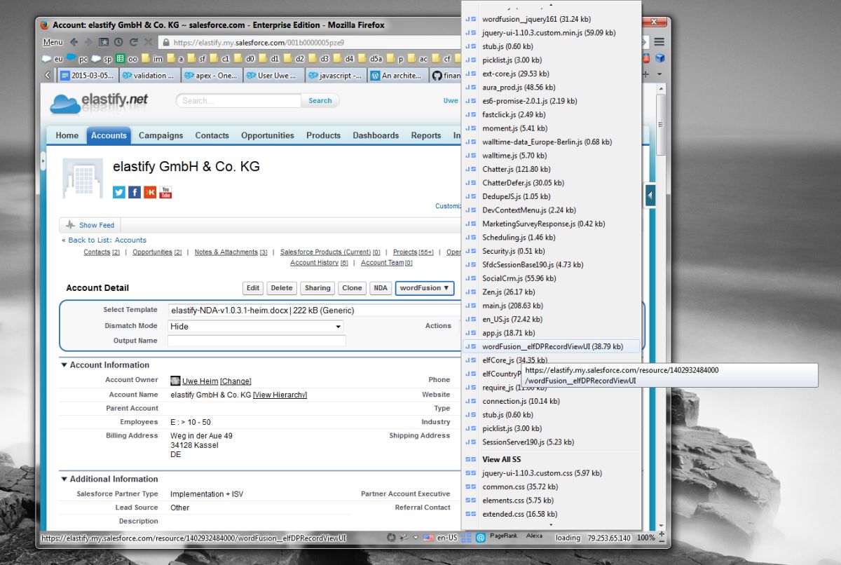Open the Facebook social icon

pos(135,192)
